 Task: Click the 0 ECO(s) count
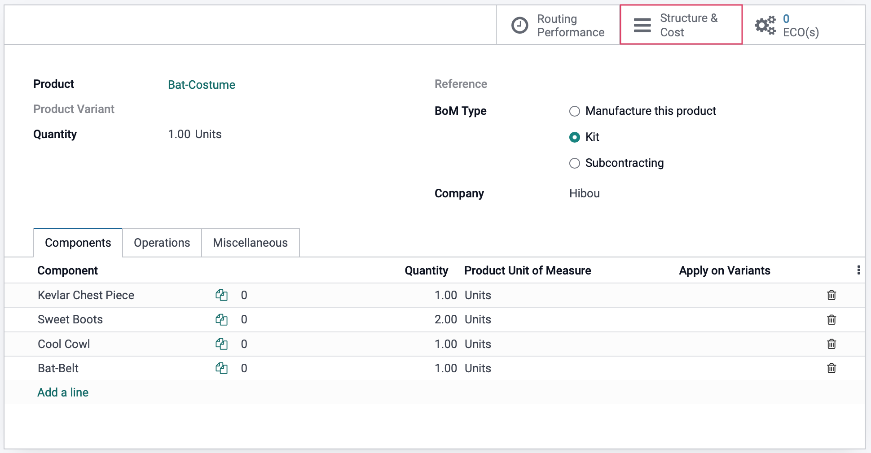pos(786,19)
